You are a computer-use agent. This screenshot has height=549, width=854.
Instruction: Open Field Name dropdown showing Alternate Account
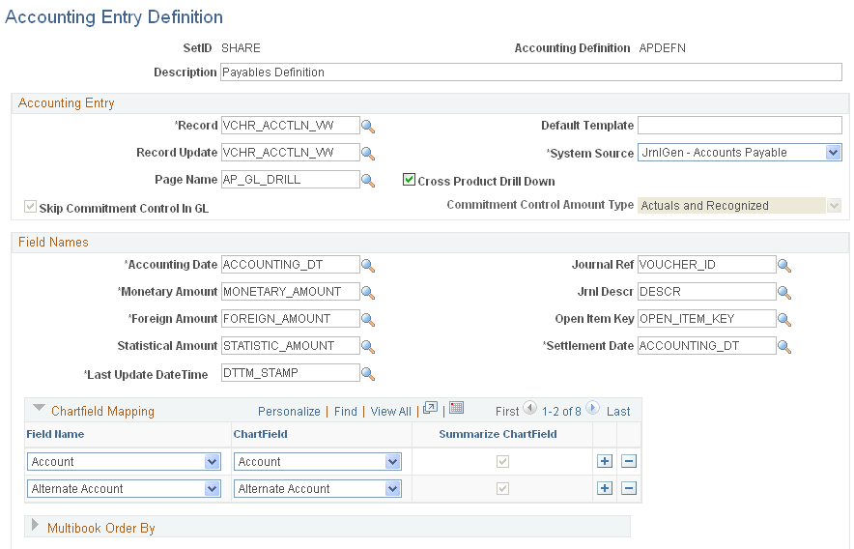tap(124, 488)
